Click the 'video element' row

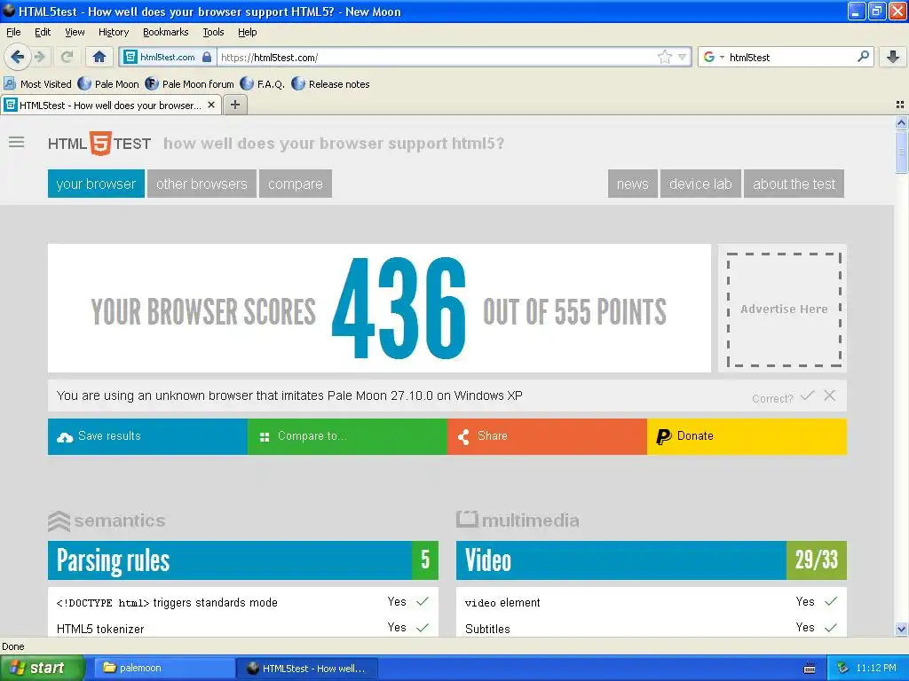click(x=652, y=602)
